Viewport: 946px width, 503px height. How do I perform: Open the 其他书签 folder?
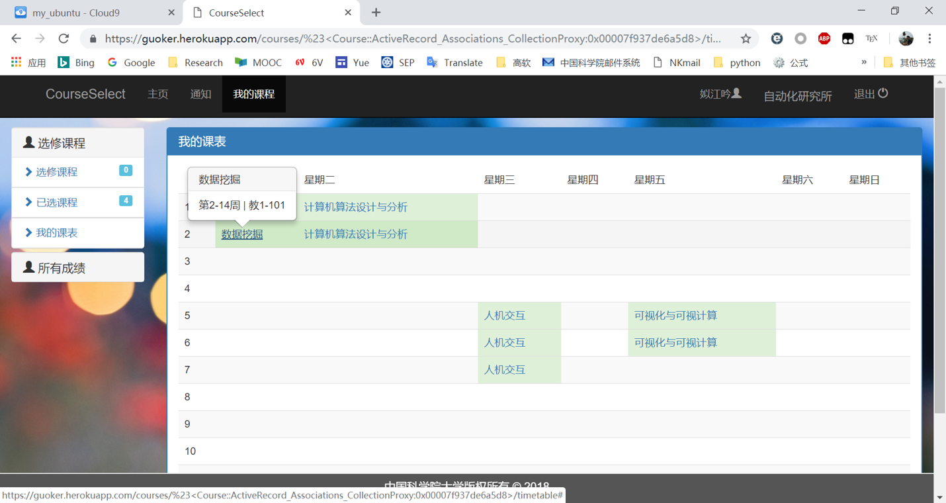(x=910, y=62)
